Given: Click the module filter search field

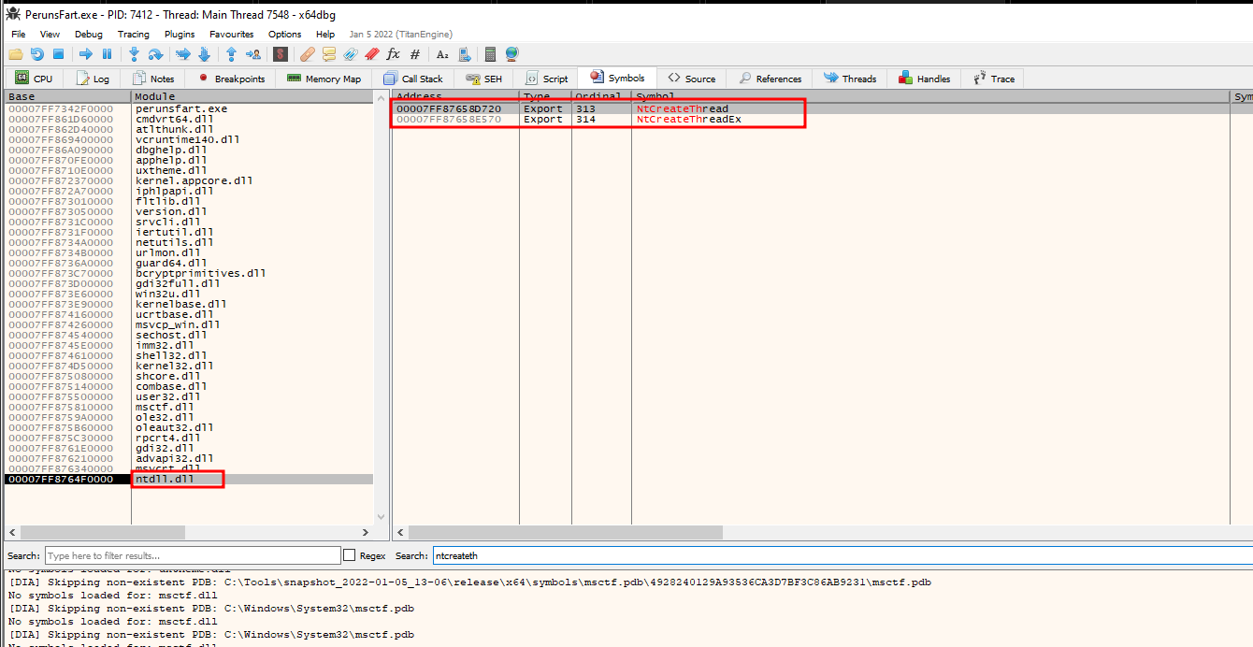Looking at the screenshot, I should 193,555.
